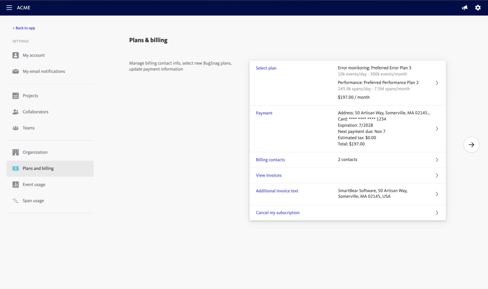Click "Error monitoring: Preferred Error Plan 3" text
The image size is (488, 289).
click(x=374, y=68)
